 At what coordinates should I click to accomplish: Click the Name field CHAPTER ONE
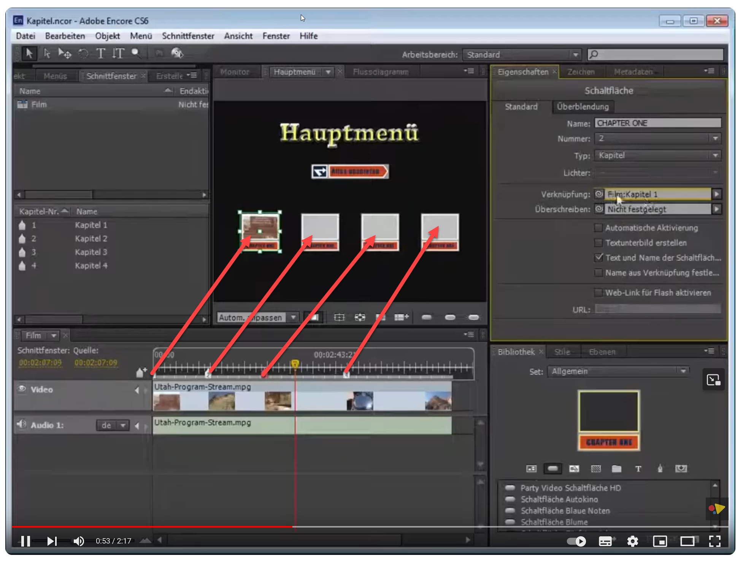click(657, 123)
